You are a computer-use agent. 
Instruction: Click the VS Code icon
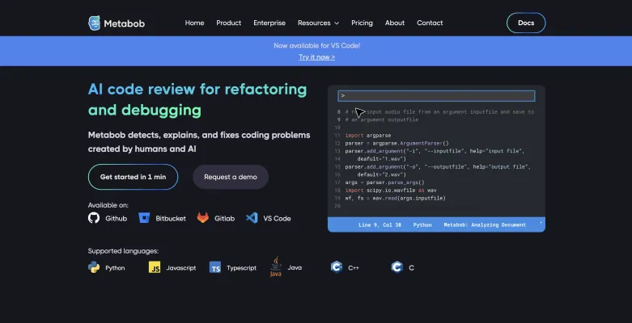[252, 218]
